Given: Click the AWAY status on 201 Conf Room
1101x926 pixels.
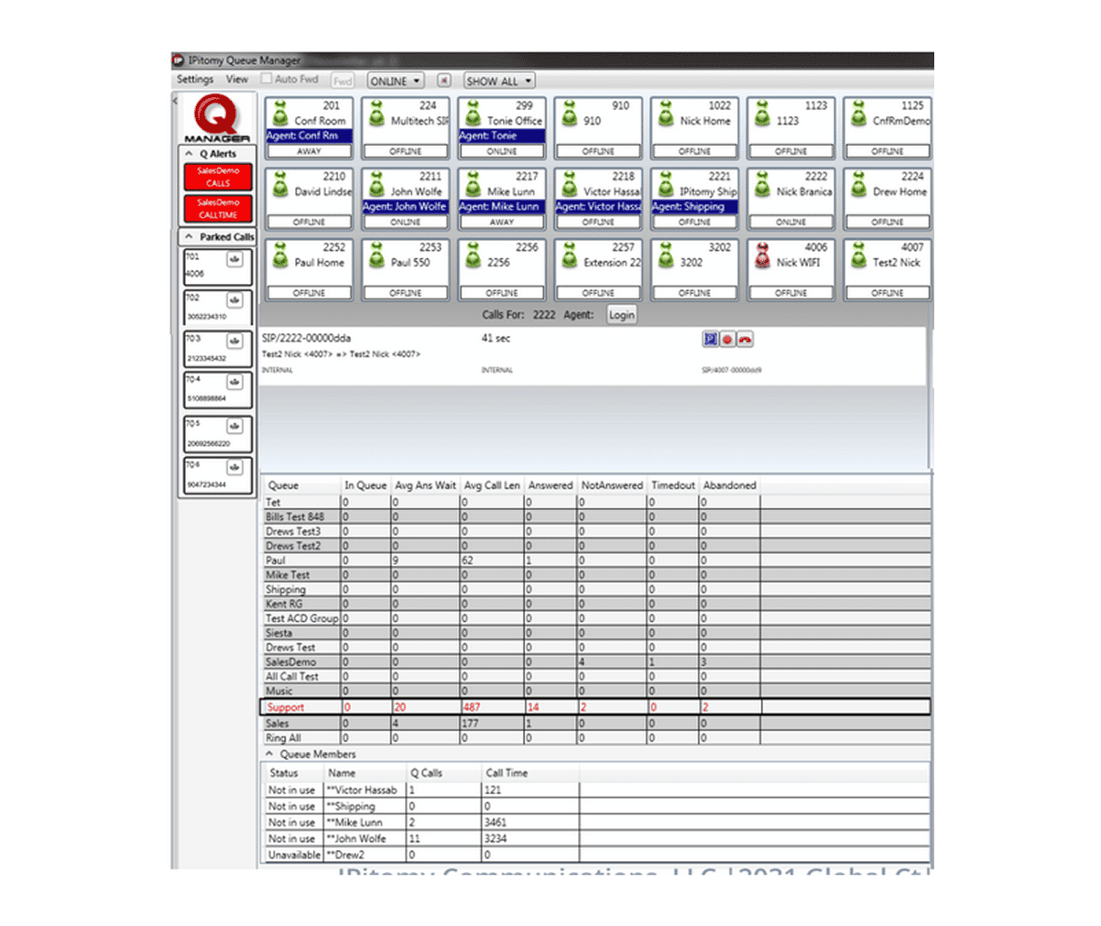Looking at the screenshot, I should coord(309,151).
